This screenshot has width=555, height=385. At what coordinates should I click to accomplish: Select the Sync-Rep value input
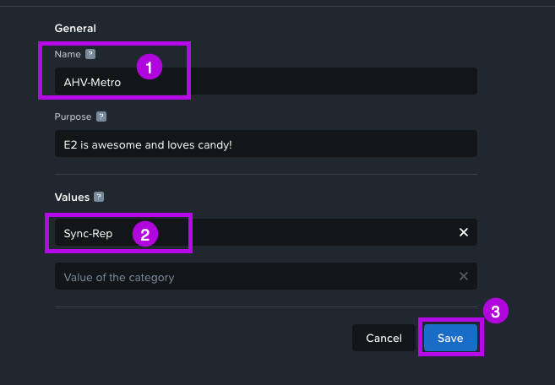point(266,232)
